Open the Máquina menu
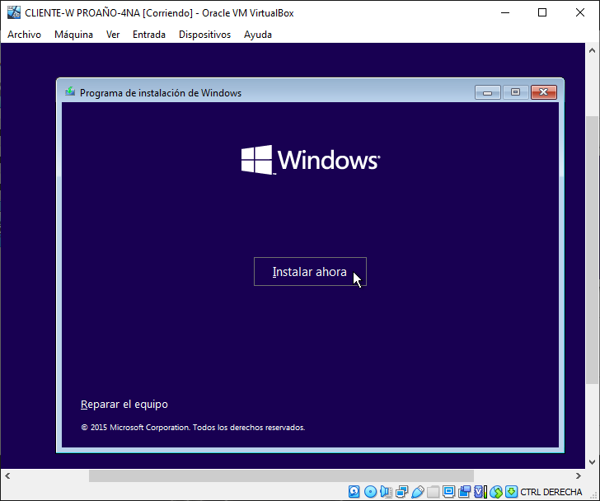Image resolution: width=600 pixels, height=501 pixels. [73, 35]
